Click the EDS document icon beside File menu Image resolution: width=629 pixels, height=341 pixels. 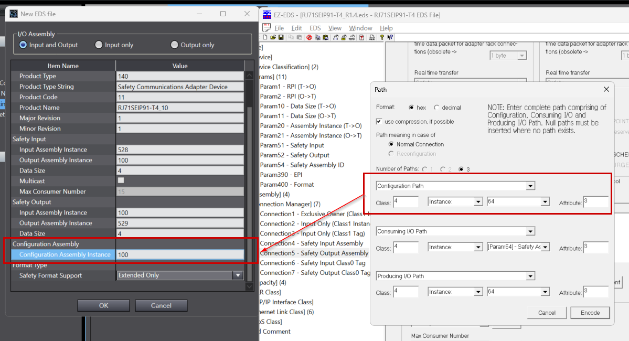[266, 27]
